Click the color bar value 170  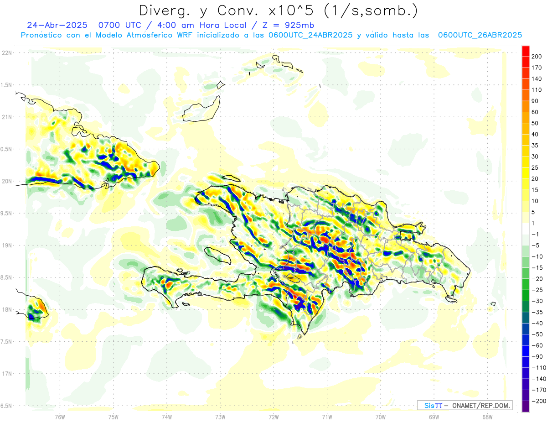(x=537, y=68)
